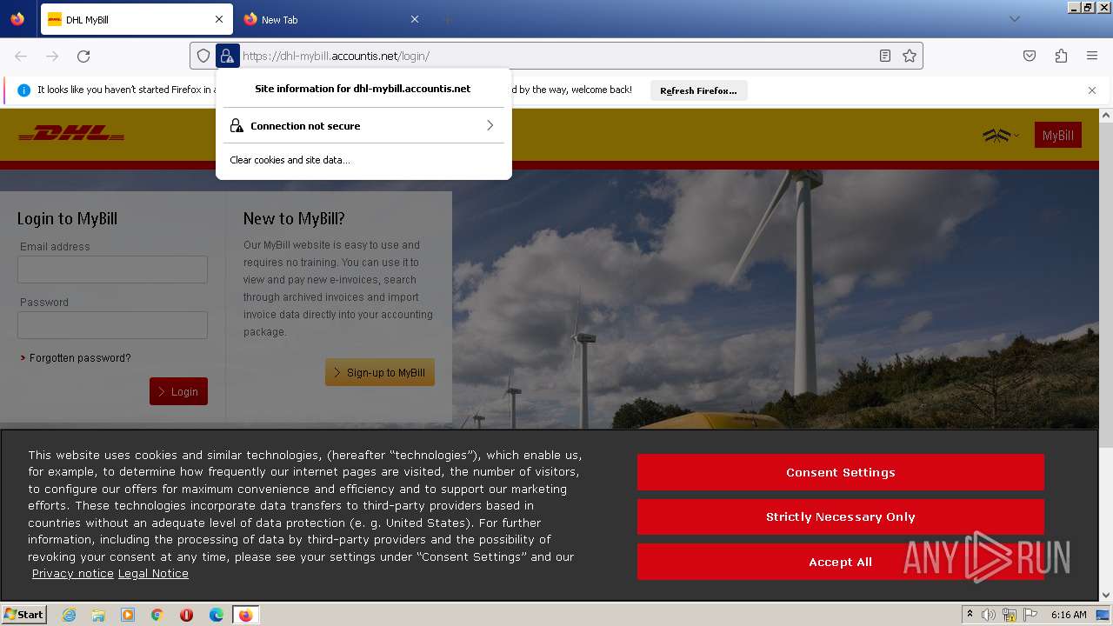Click the padlock site information icon
Screen dimensions: 1113x626
(x=227, y=56)
